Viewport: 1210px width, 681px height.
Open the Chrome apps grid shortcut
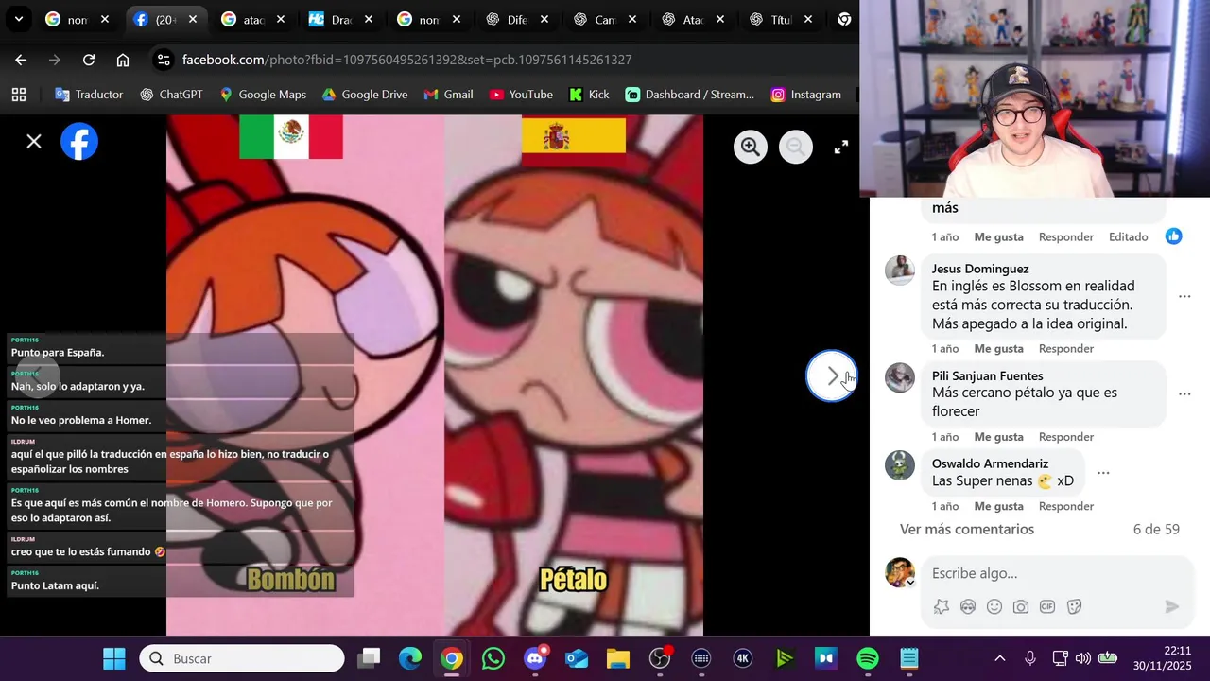19,95
